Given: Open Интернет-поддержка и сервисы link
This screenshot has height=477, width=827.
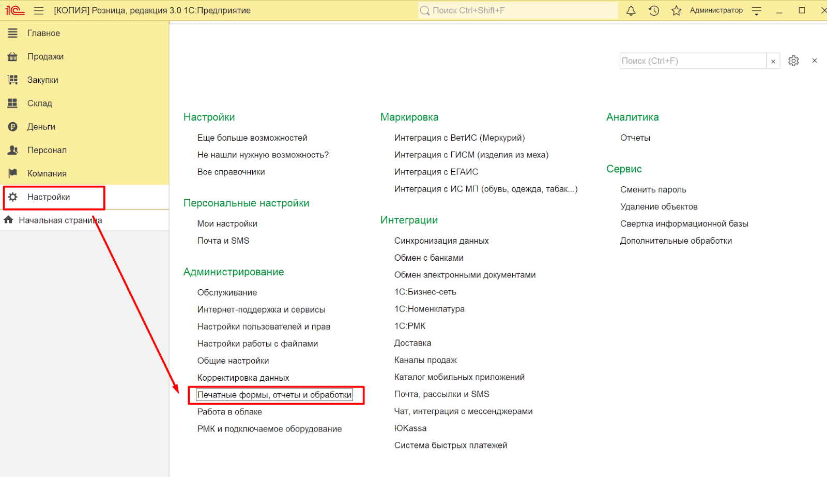Looking at the screenshot, I should [x=261, y=309].
